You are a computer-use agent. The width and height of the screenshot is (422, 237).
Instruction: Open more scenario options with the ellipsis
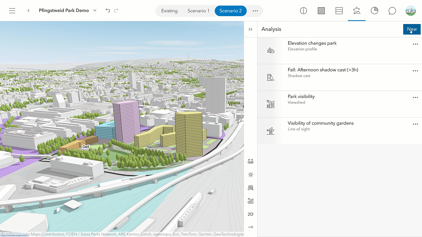(255, 11)
